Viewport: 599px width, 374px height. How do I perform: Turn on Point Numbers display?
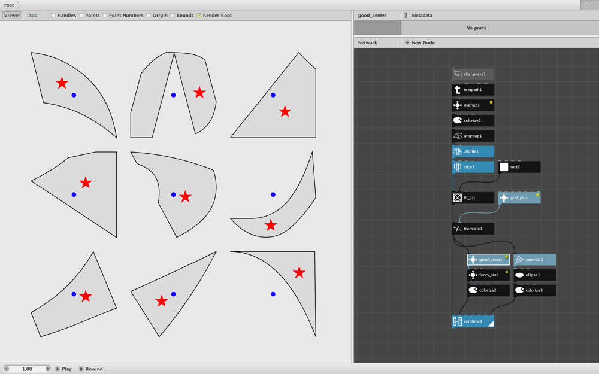click(105, 16)
